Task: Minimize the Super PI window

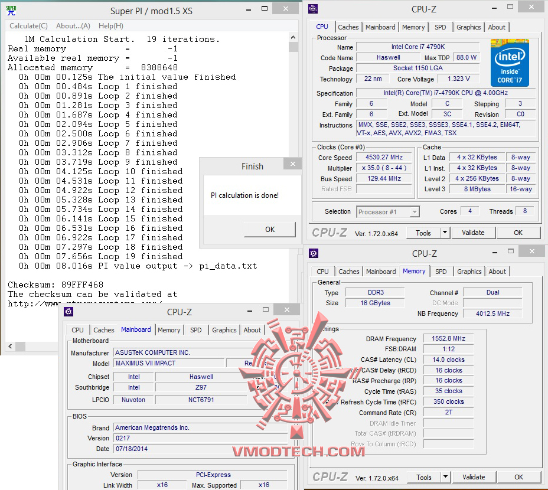Action: coord(249,10)
